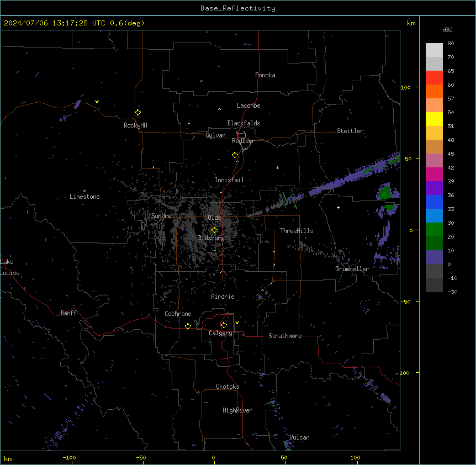This screenshot has width=476, height=465.
Task: Click the Vulcan label
Action: 299,437
